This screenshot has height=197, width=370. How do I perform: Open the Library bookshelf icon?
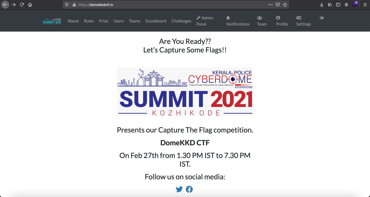330,5
